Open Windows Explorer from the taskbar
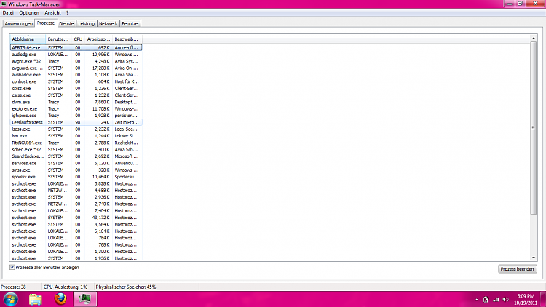This screenshot has height=307, width=546. [x=35, y=299]
